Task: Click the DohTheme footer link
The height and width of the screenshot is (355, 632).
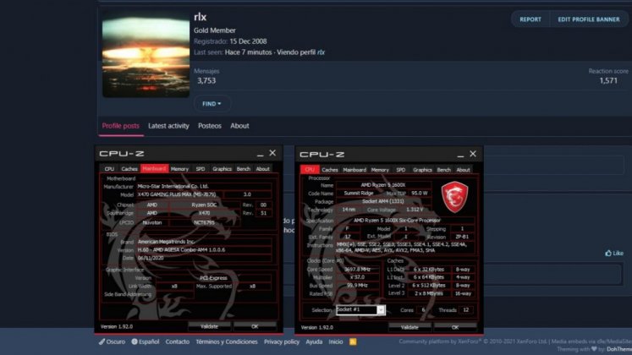Action: (x=619, y=349)
